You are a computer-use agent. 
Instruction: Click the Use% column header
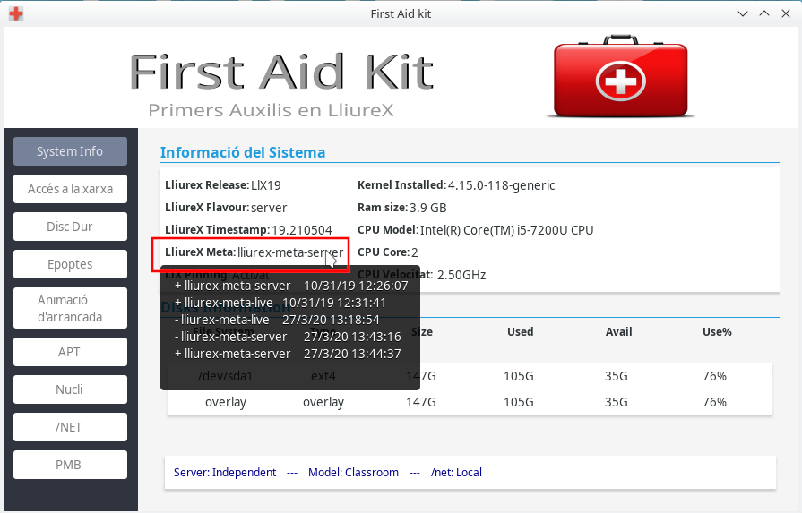pyautogui.click(x=716, y=331)
